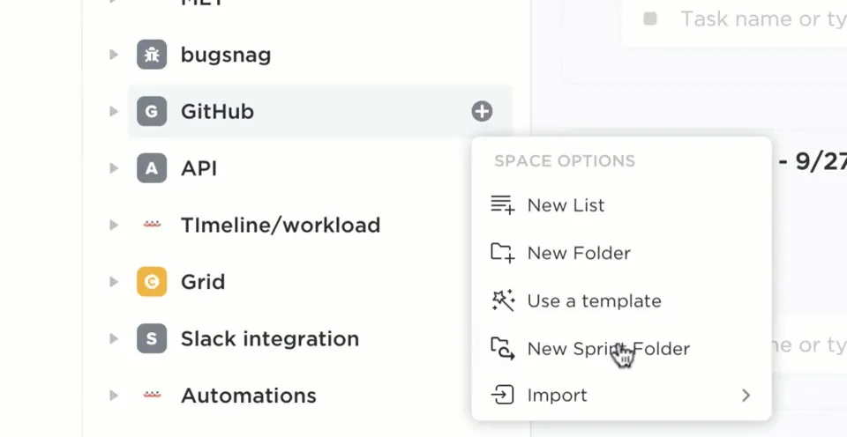Click the plus icon next to GitHub
The height and width of the screenshot is (437, 847).
click(482, 111)
